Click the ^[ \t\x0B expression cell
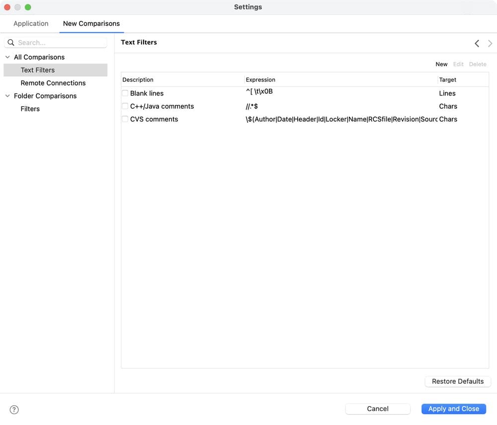The height and width of the screenshot is (425, 497). pyautogui.click(x=259, y=92)
